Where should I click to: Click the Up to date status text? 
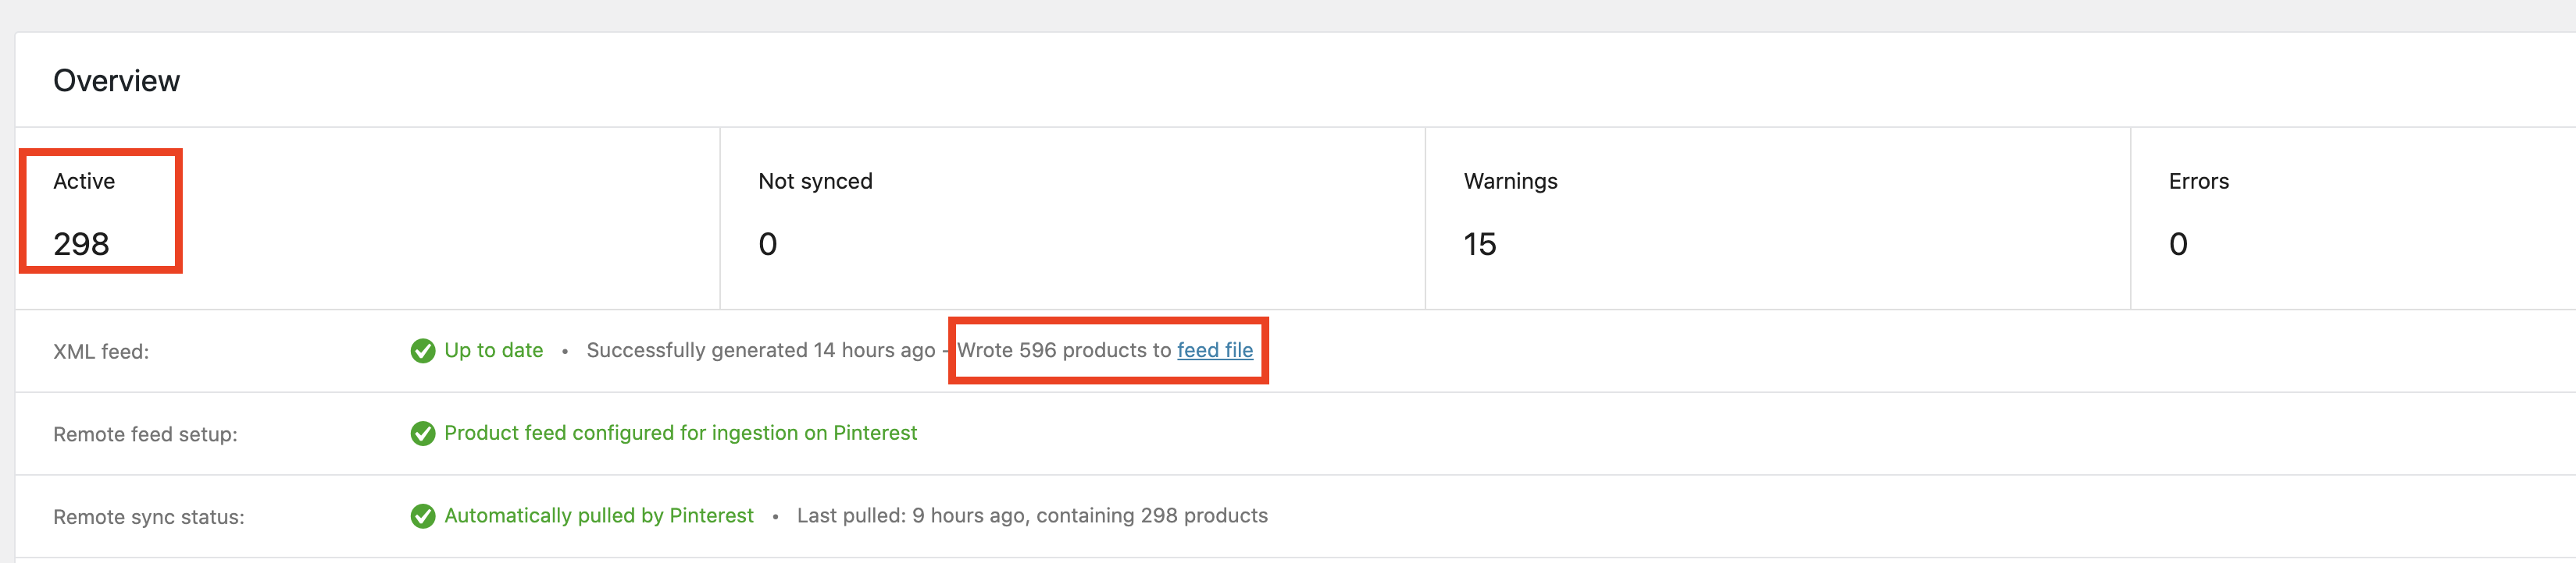(x=493, y=350)
